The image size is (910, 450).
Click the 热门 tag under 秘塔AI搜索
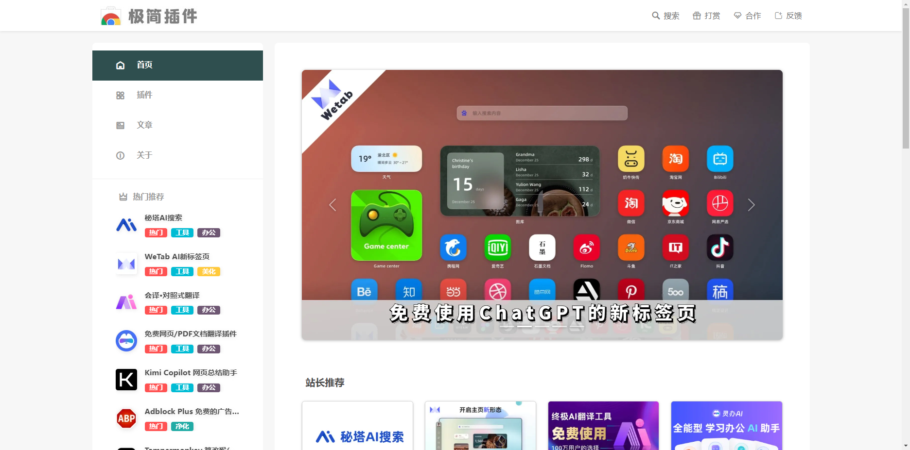tap(156, 233)
